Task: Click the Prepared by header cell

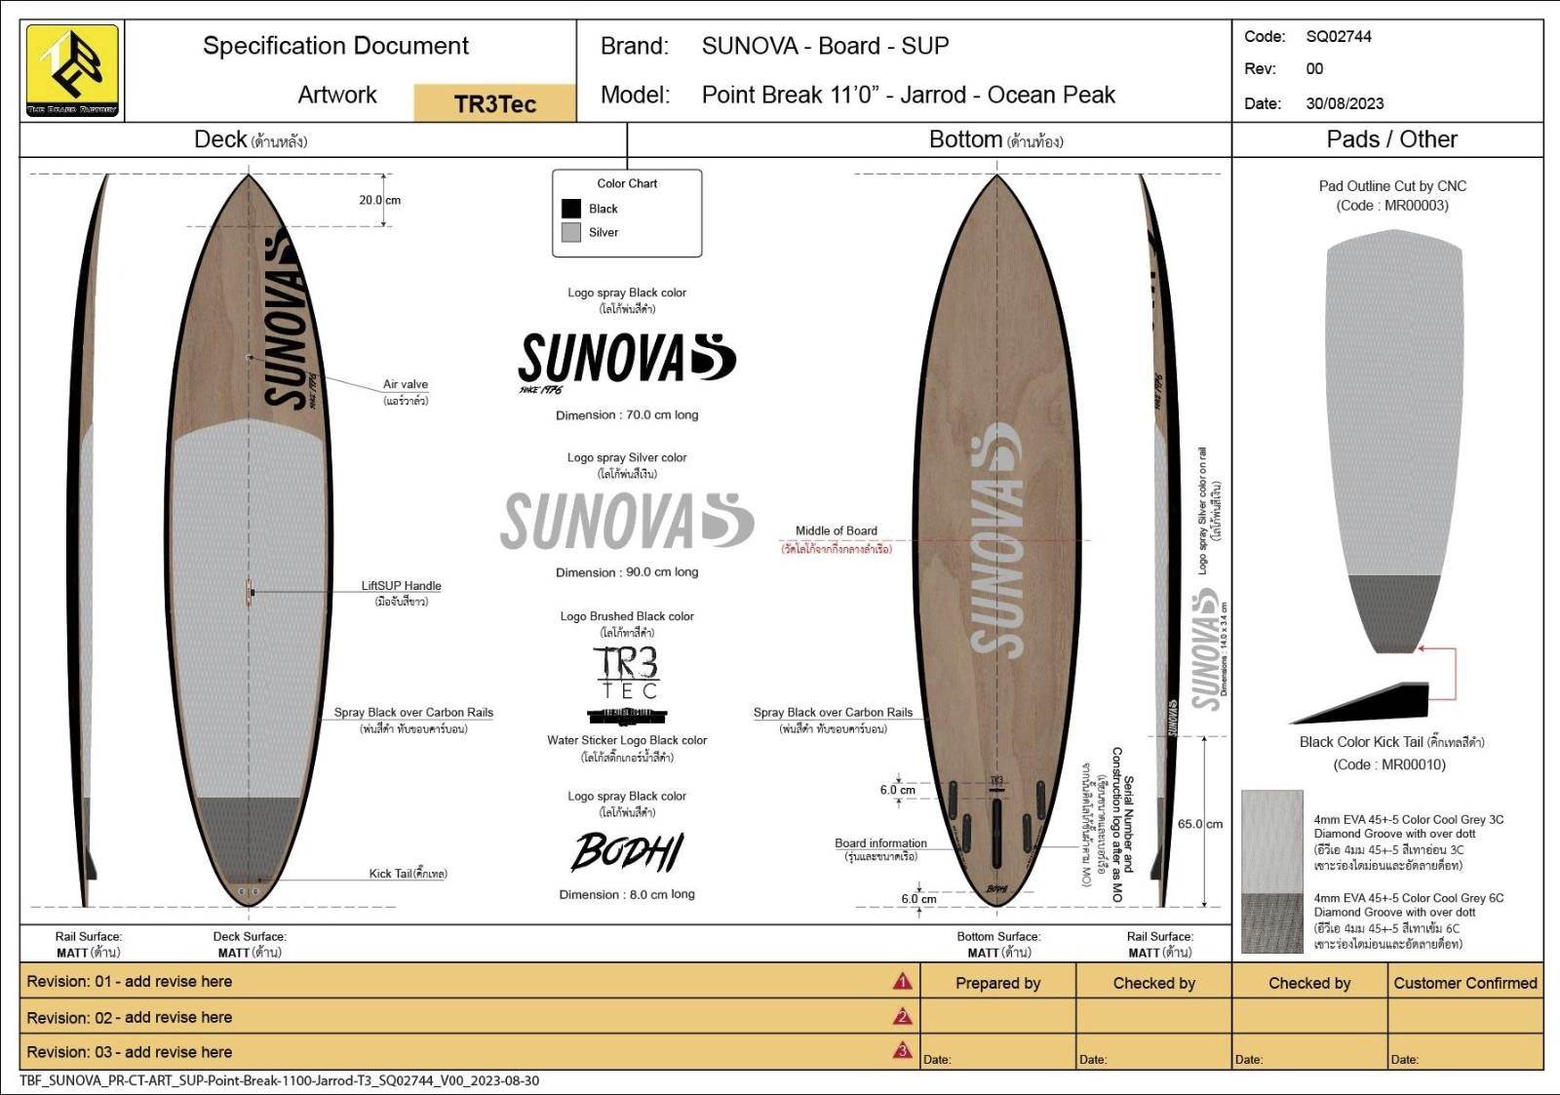Action: (997, 983)
